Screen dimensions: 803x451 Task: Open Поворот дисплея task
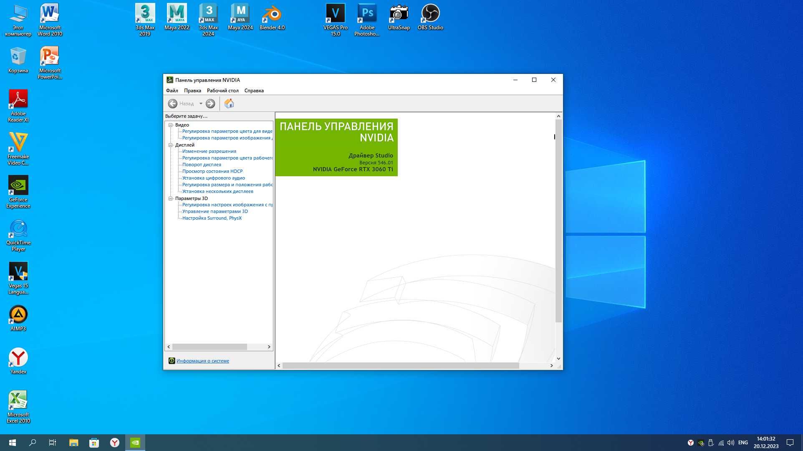[x=202, y=165]
